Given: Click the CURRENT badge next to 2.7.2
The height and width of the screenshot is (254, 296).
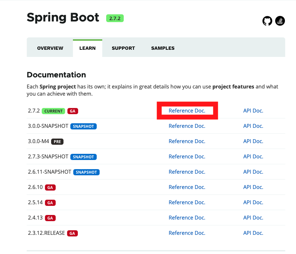Looking at the screenshot, I should click(53, 111).
